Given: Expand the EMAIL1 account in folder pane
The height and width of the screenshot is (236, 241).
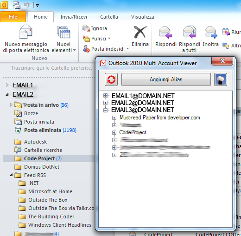Looking at the screenshot, I should click(7, 85).
